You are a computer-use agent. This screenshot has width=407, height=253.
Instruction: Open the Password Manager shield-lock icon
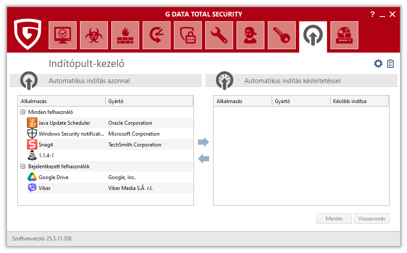click(x=188, y=35)
